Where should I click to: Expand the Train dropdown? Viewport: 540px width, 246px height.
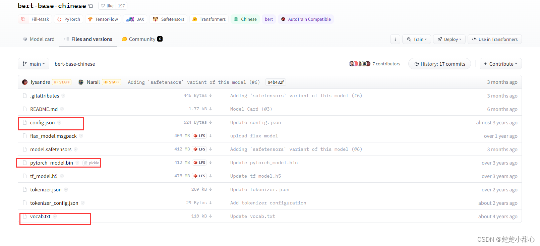coord(417,39)
